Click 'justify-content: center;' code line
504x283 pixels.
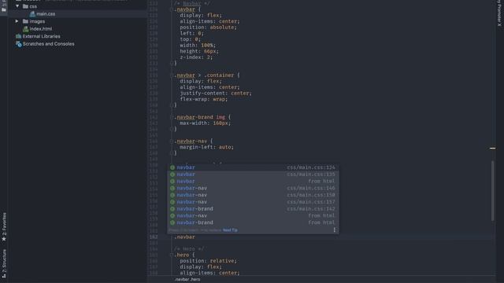pyautogui.click(x=216, y=94)
